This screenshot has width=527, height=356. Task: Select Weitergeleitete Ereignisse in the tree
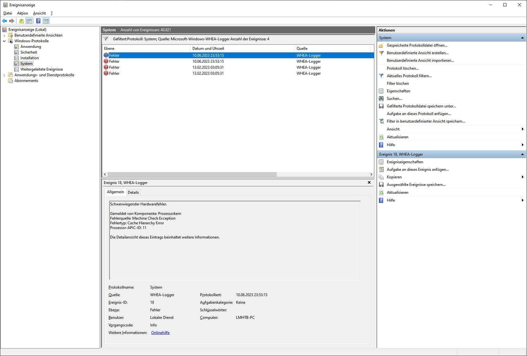click(x=42, y=69)
